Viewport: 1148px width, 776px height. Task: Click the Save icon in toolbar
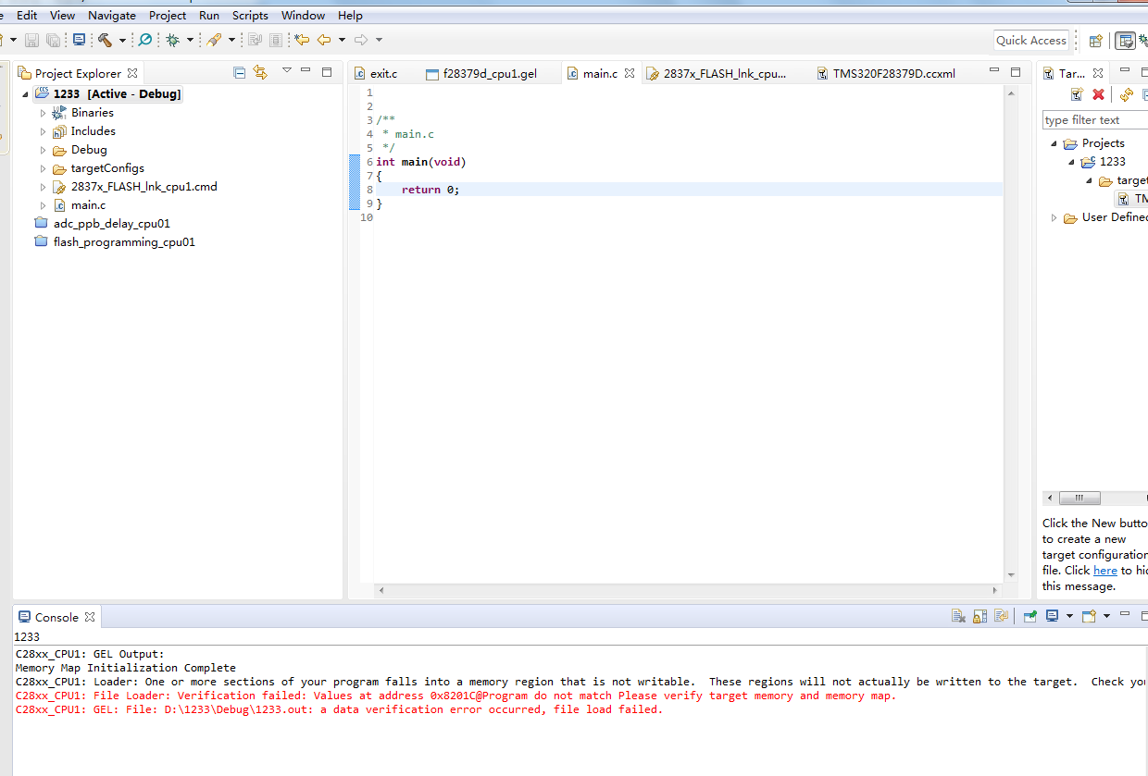(31, 40)
